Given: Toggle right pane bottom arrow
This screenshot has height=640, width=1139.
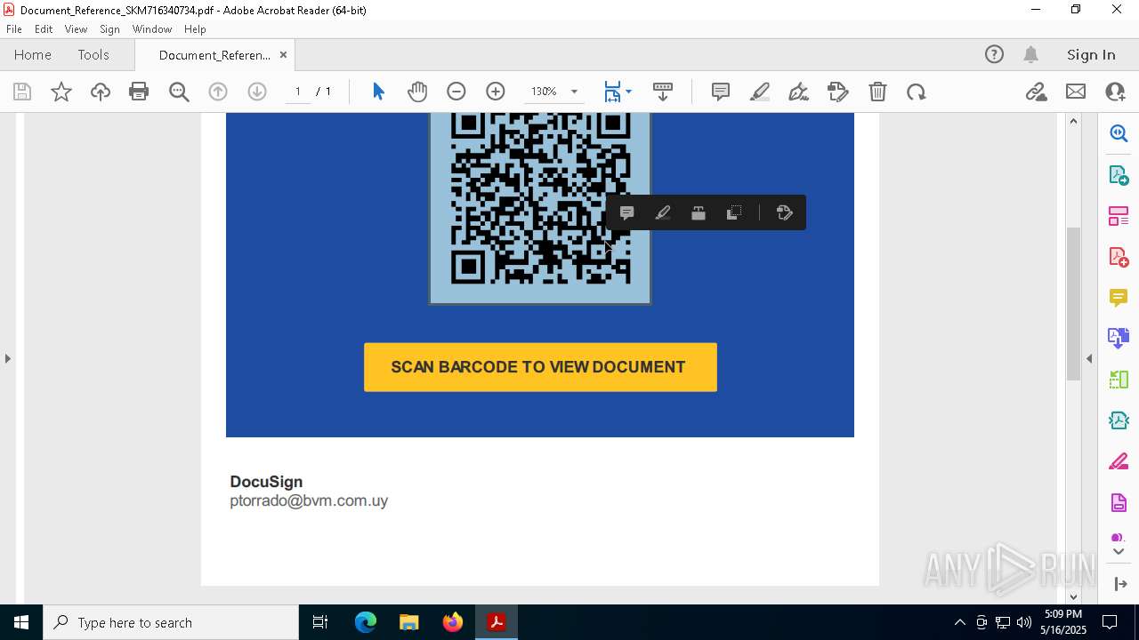Looking at the screenshot, I should tap(1120, 583).
